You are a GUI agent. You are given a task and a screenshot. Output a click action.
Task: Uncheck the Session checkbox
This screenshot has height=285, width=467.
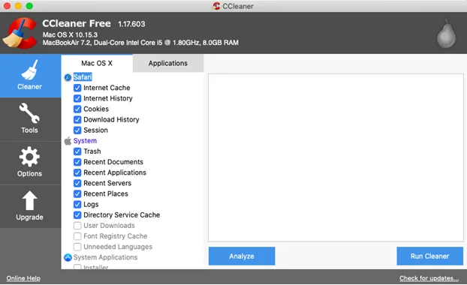coord(77,130)
